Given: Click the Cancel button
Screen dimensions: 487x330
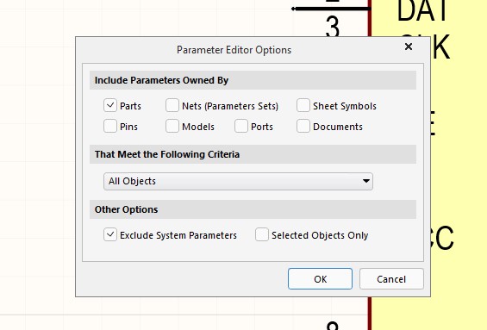Looking at the screenshot, I should tap(391, 279).
